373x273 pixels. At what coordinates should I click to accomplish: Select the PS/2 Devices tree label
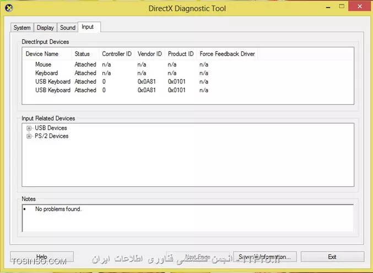(52, 136)
